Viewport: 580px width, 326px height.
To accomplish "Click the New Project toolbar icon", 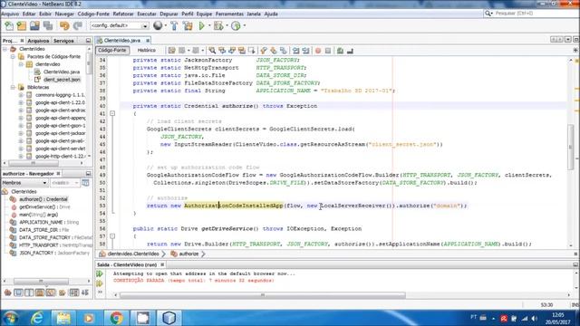I will (22, 26).
